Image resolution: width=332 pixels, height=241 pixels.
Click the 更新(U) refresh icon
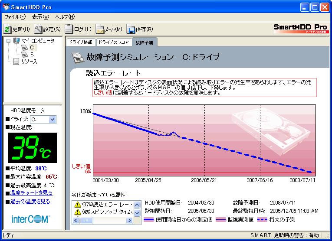(x=7, y=29)
